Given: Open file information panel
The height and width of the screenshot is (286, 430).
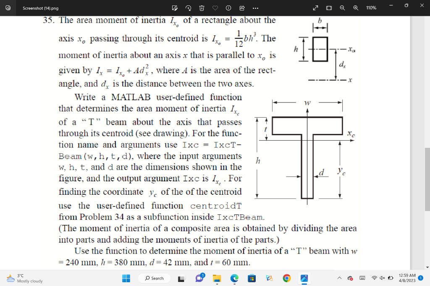Looking at the screenshot, I should [228, 8].
